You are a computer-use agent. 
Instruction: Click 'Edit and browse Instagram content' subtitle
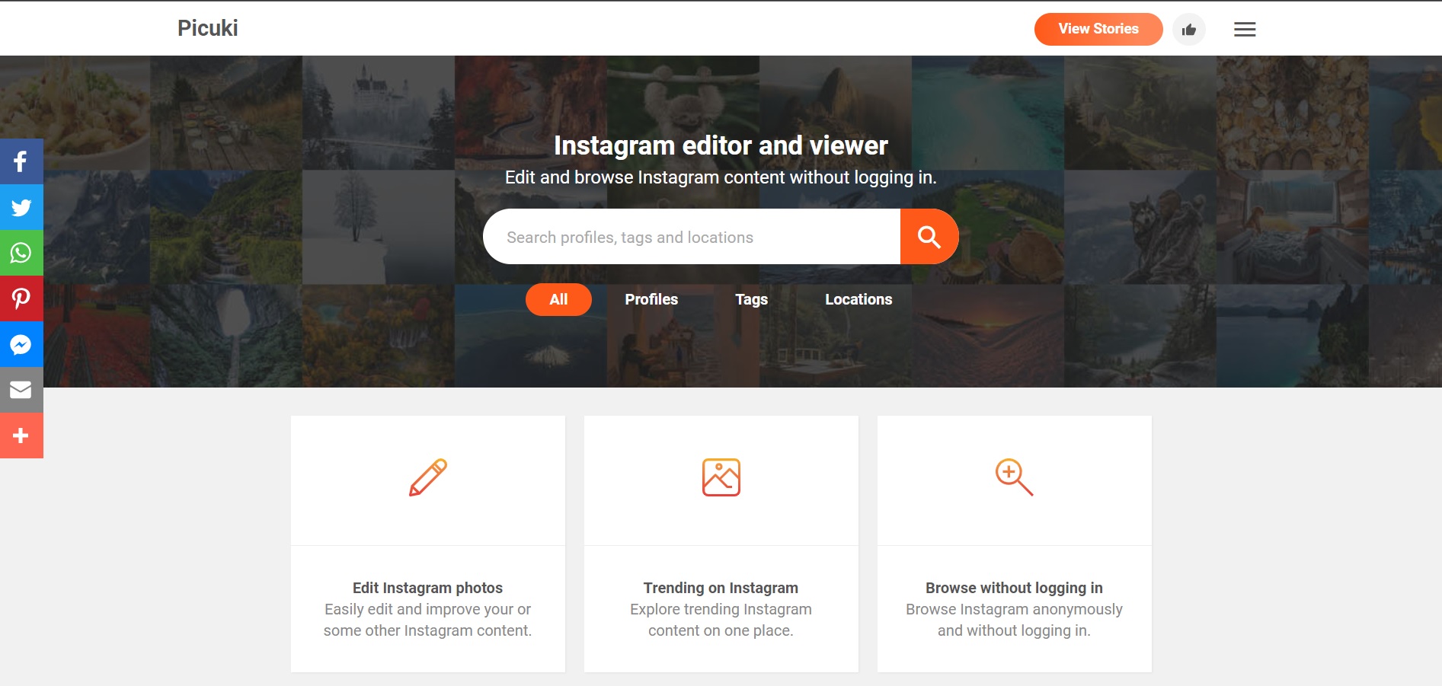721,177
